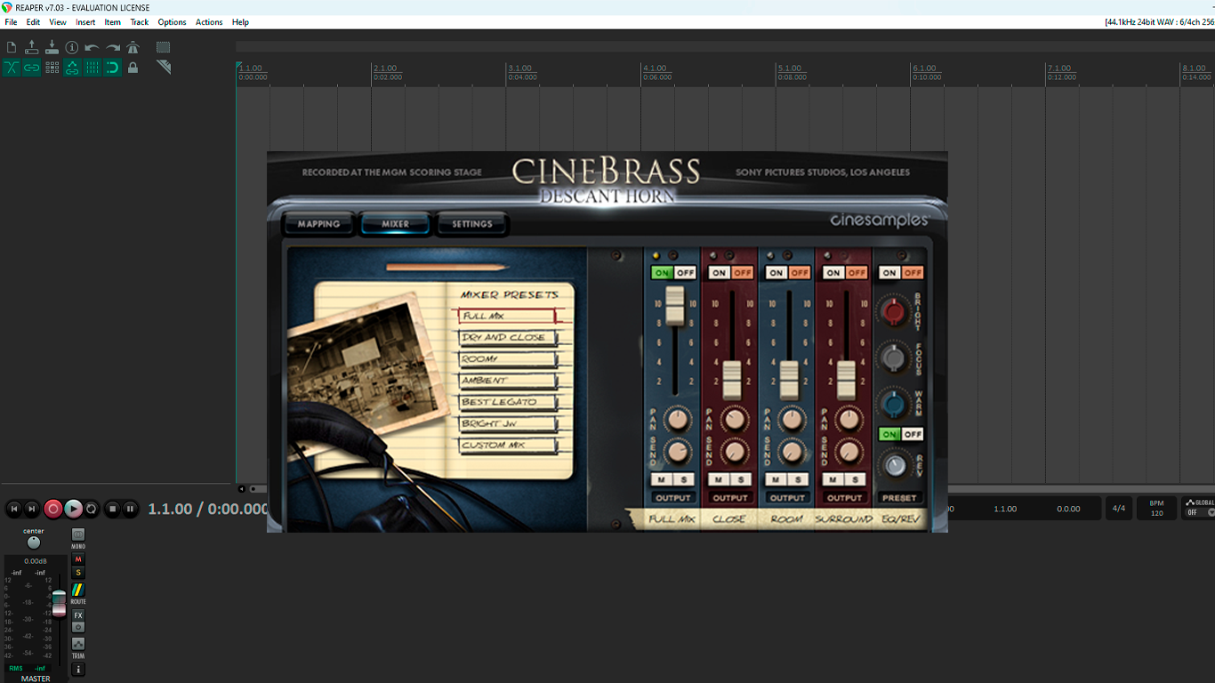Turn off the Full Mix channel
The height and width of the screenshot is (683, 1215).
(685, 272)
